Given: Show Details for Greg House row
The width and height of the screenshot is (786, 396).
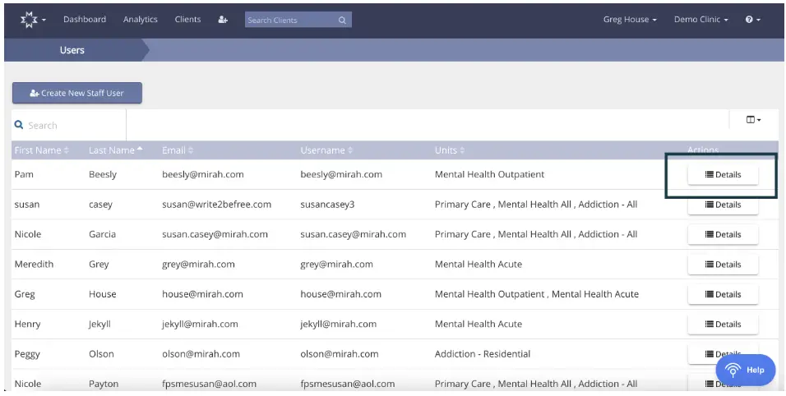Looking at the screenshot, I should [723, 294].
